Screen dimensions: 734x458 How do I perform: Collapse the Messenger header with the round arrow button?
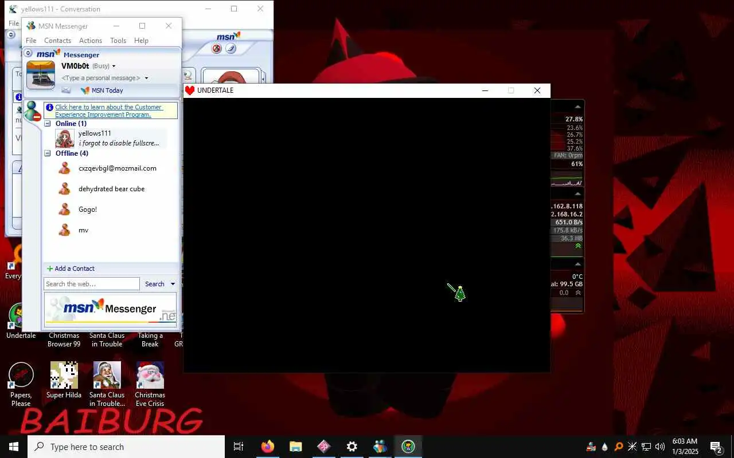coord(28,53)
